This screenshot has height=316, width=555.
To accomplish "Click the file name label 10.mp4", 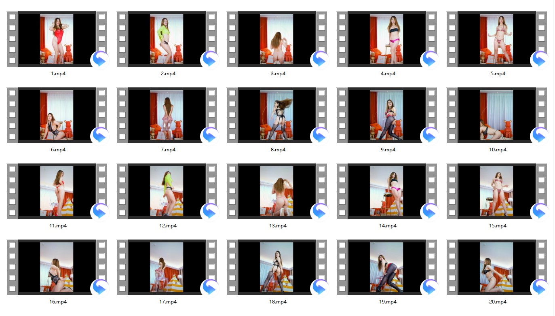I will click(498, 150).
